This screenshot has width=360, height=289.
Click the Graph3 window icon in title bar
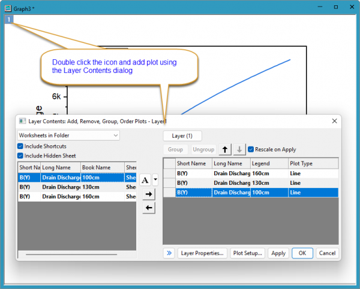(7, 7)
